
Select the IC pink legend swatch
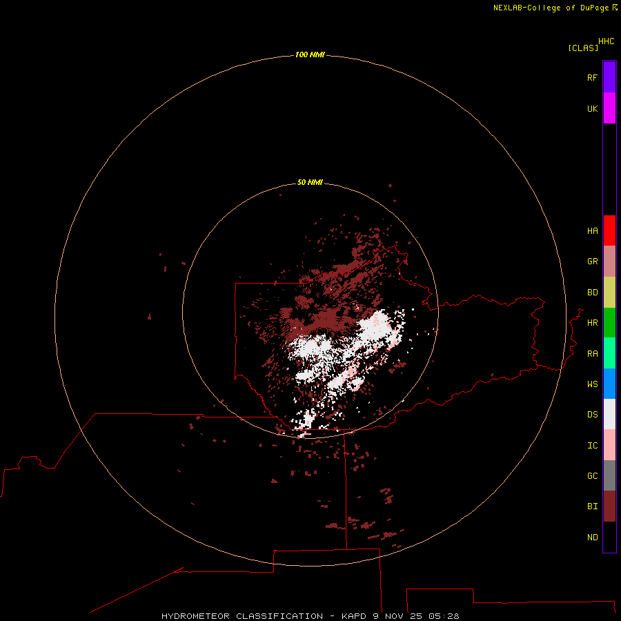(x=609, y=445)
